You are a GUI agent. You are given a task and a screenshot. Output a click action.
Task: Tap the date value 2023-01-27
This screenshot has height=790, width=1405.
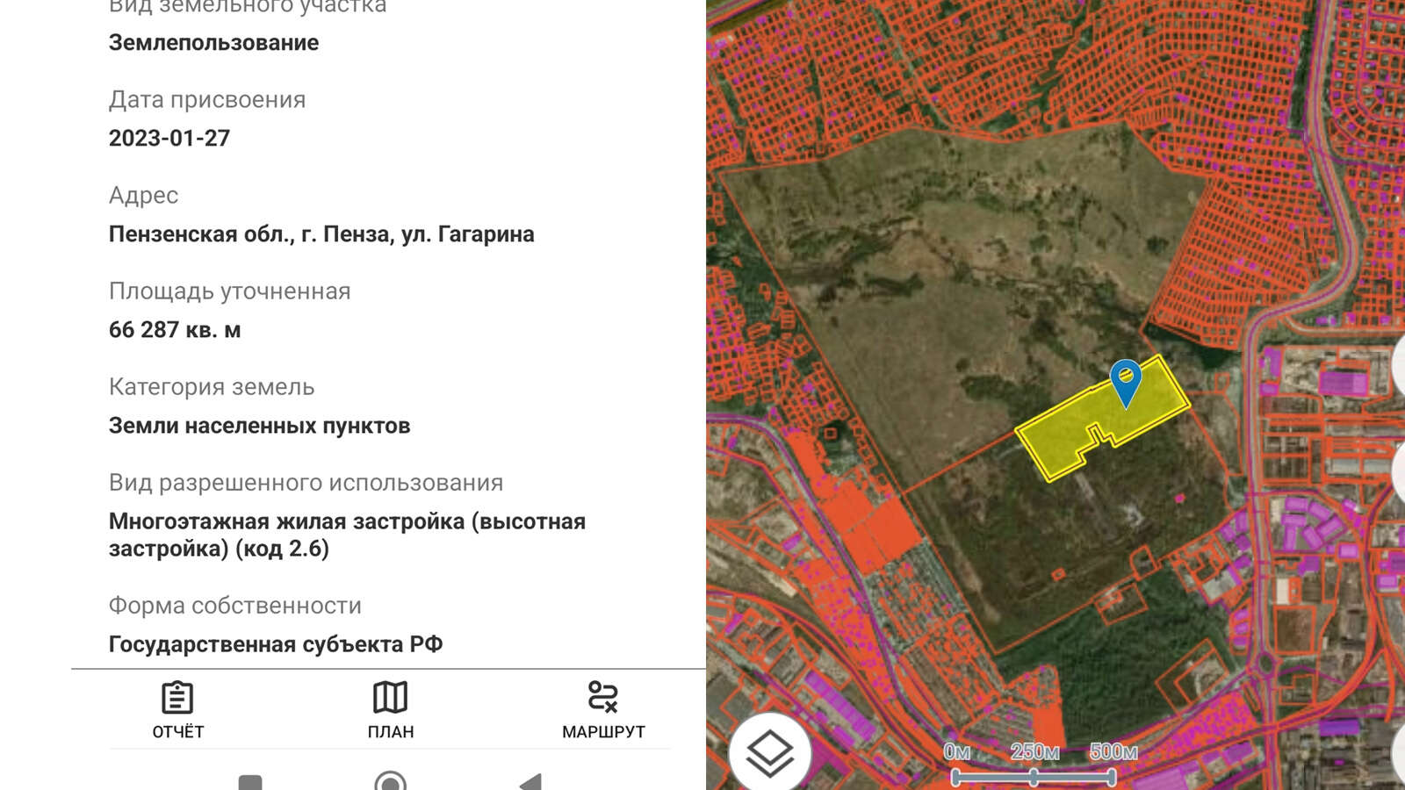click(169, 139)
